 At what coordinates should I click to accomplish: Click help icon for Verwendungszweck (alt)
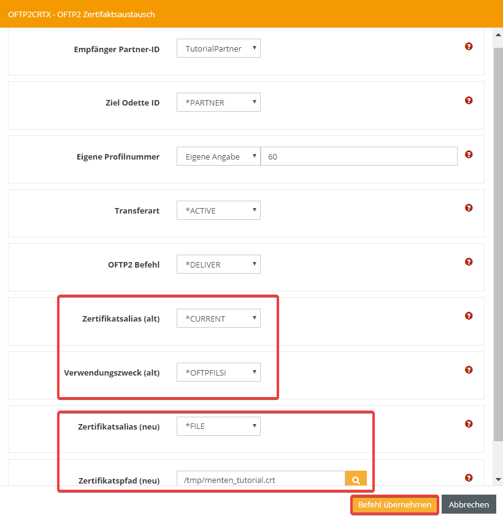(469, 370)
